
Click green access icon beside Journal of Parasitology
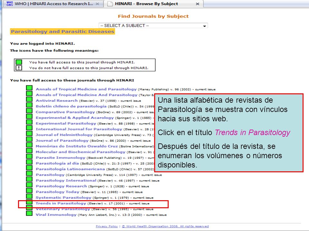tap(29, 139)
